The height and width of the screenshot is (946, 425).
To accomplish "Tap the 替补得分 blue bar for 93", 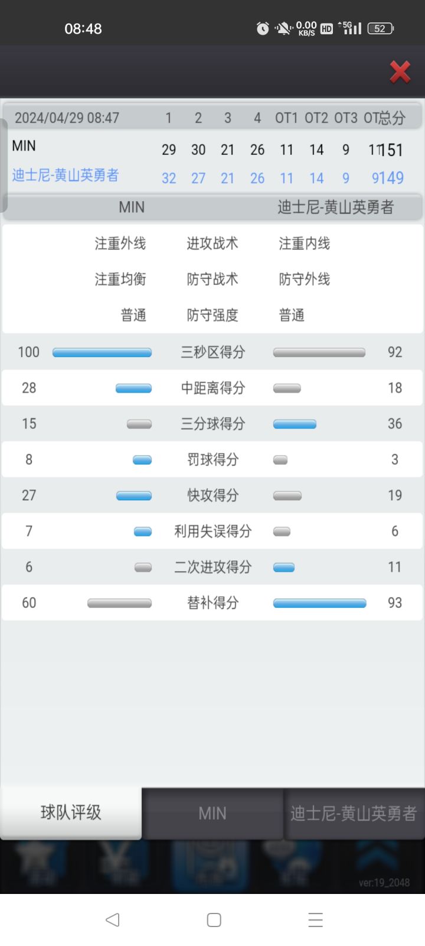I will coord(319,603).
